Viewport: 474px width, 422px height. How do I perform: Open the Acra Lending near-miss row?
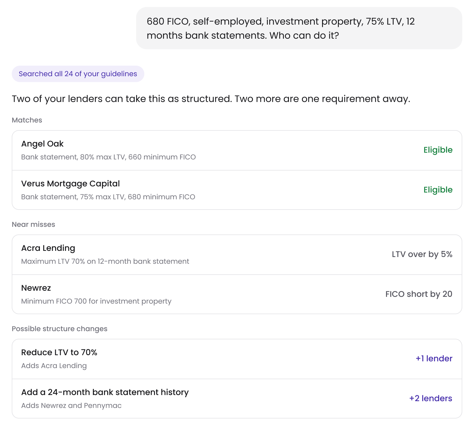pos(237,255)
